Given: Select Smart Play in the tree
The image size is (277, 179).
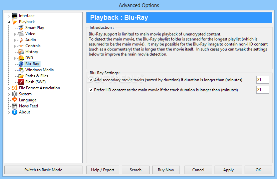Looking at the screenshot, I should pos(35,28).
